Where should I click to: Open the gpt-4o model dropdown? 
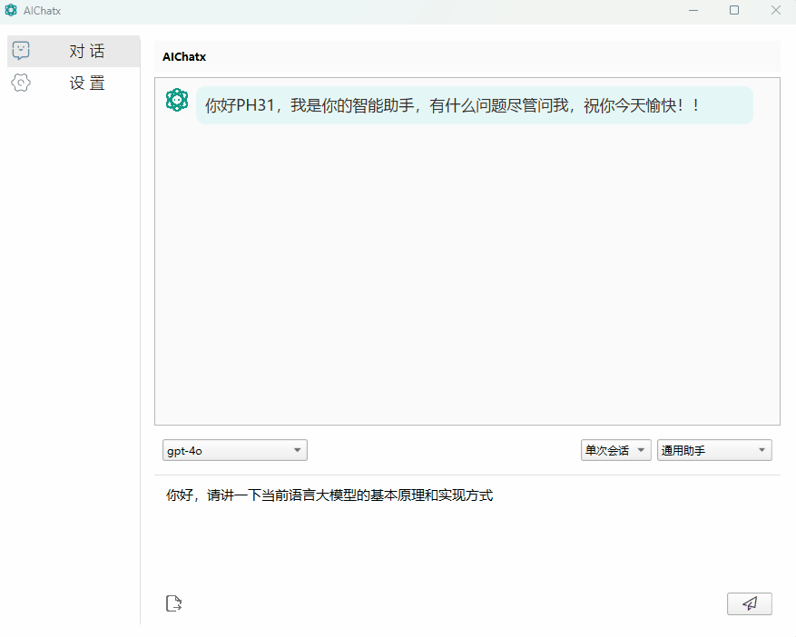234,449
